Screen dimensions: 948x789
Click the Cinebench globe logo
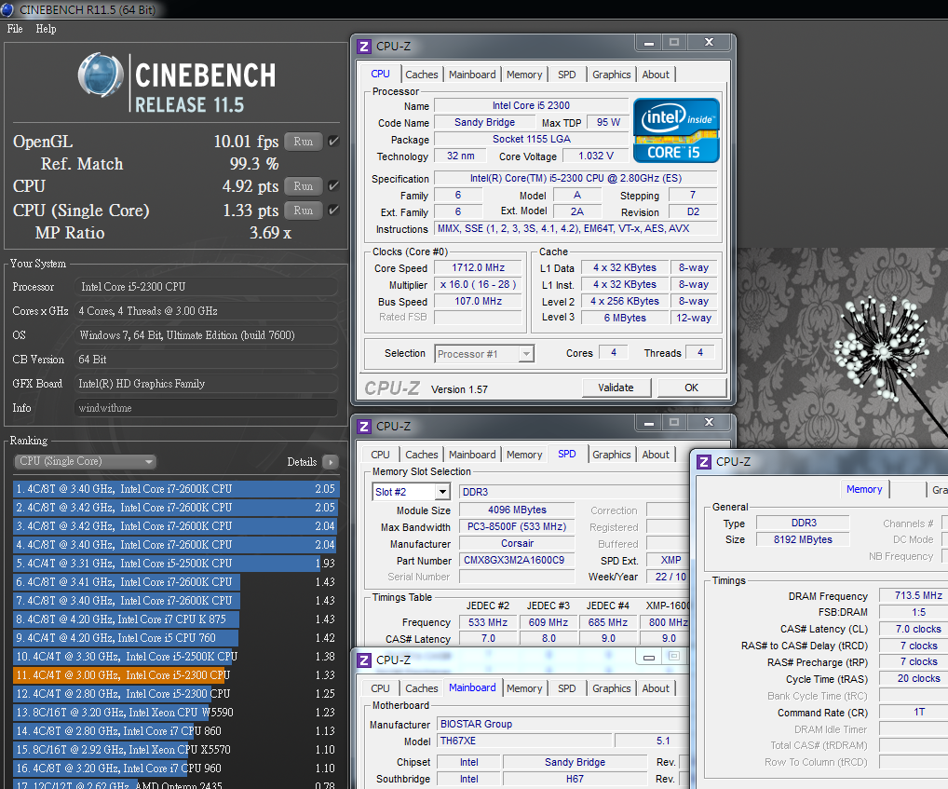(x=101, y=75)
